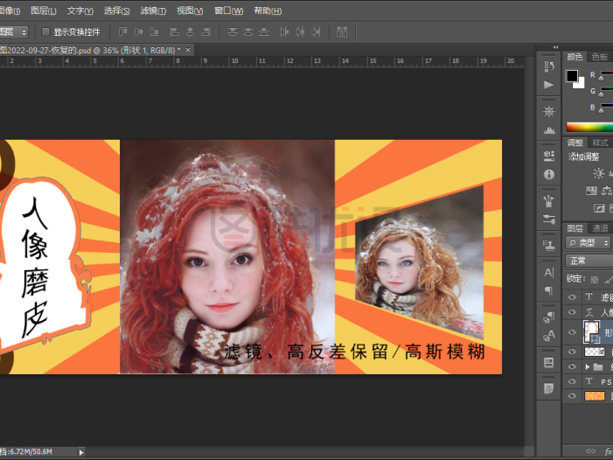Click Align bottom edges icon
Screen dimensions: 613x460
154,31
